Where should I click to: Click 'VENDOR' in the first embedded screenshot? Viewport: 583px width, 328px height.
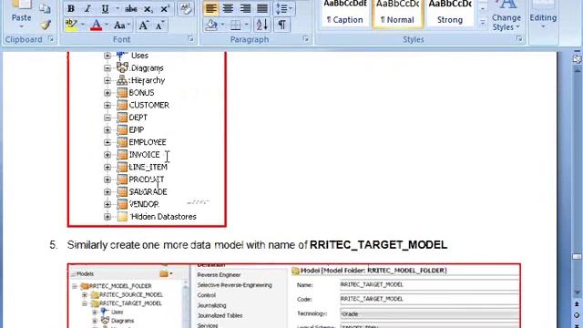144,204
